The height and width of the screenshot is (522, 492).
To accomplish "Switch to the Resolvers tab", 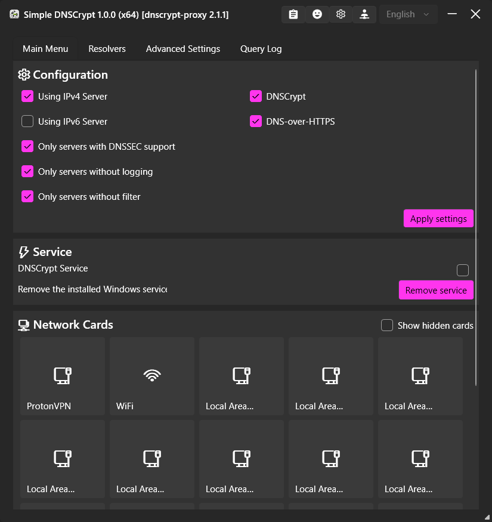I will point(107,49).
